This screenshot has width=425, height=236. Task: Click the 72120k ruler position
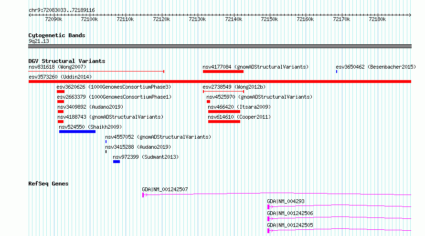pyautogui.click(x=161, y=19)
